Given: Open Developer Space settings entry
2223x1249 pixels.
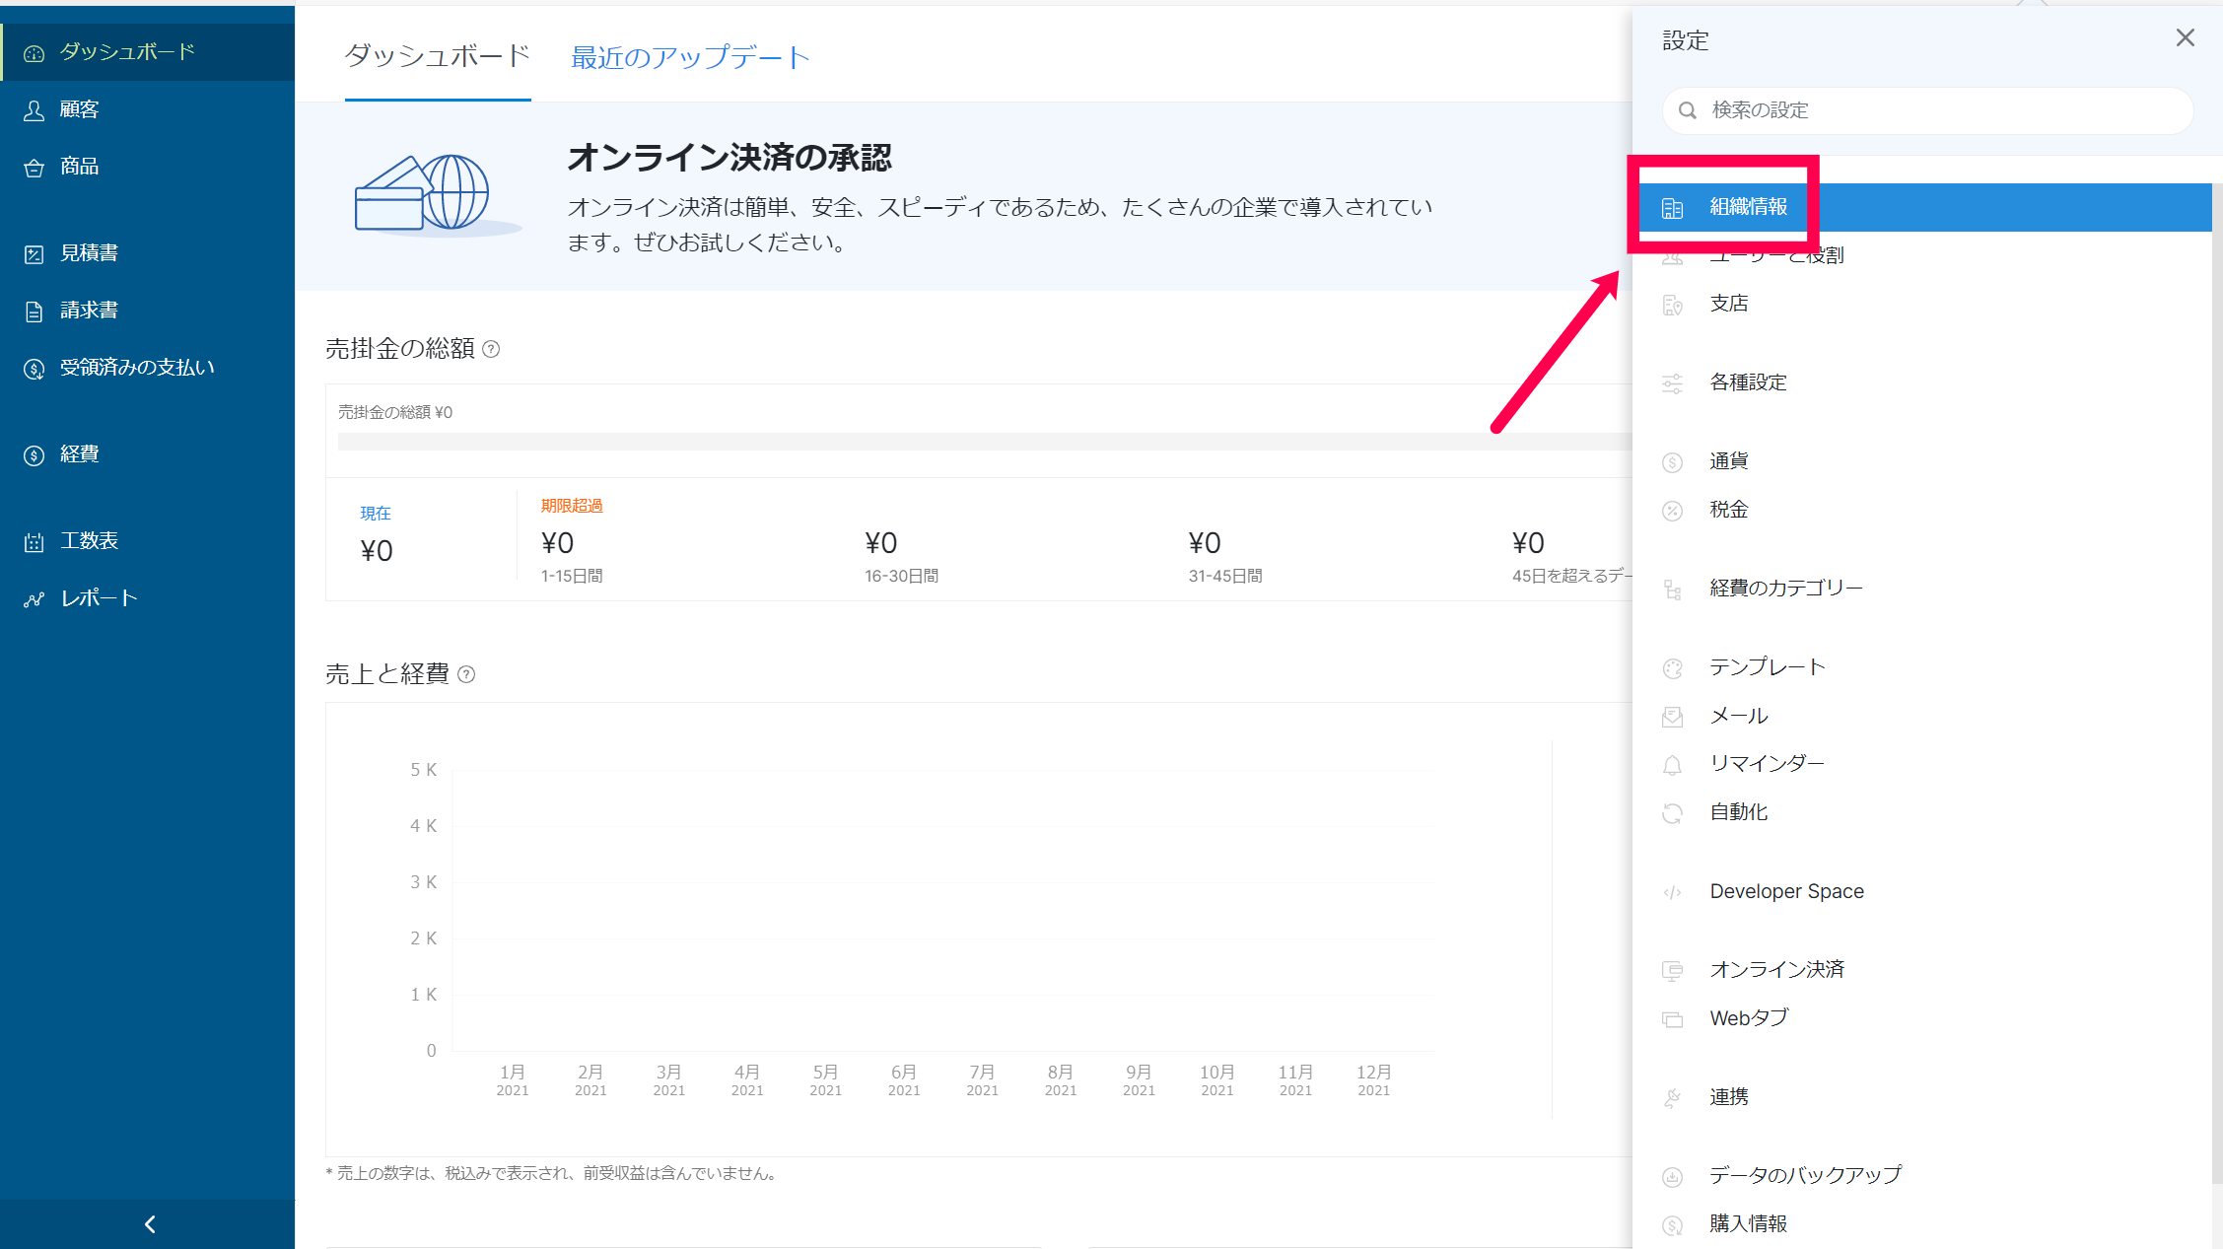Looking at the screenshot, I should (x=1785, y=891).
